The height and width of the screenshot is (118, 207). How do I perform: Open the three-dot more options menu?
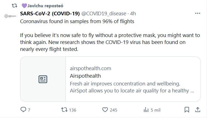click(x=197, y=13)
